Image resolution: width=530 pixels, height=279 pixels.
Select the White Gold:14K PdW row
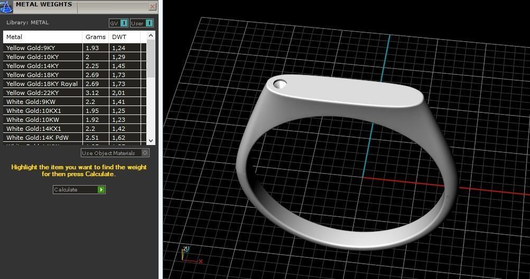(75, 137)
